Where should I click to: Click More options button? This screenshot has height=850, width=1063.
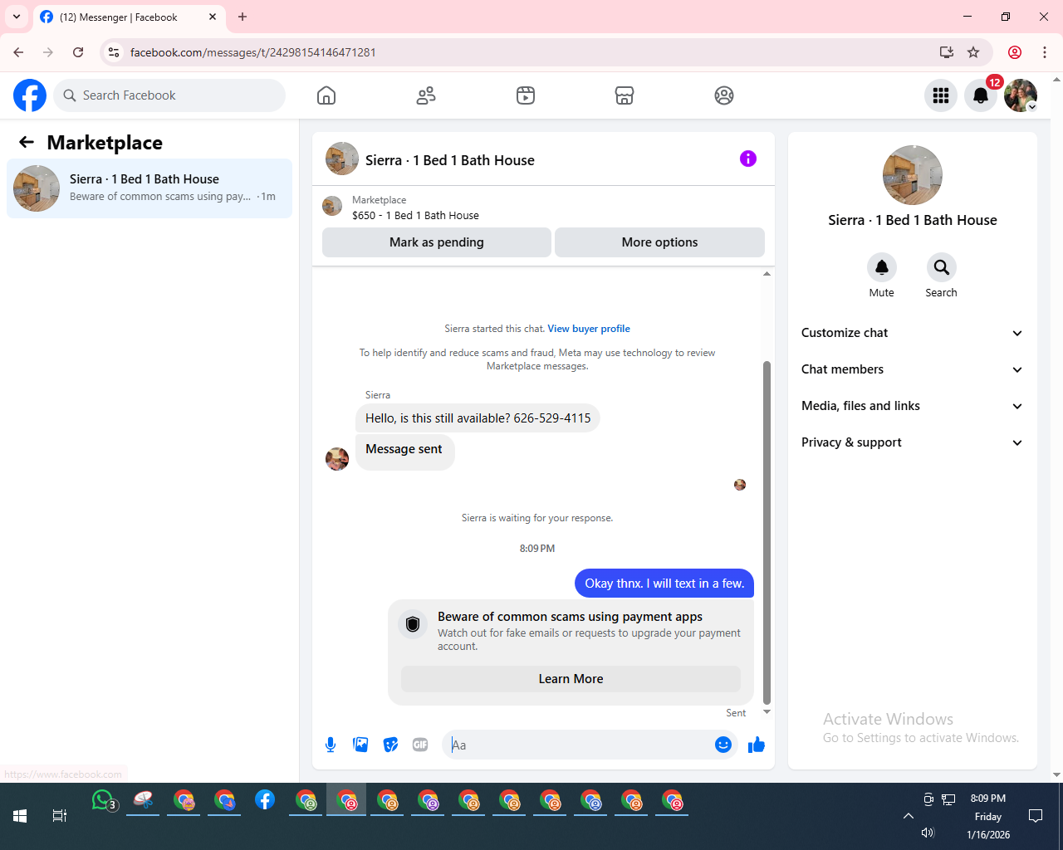pos(659,242)
